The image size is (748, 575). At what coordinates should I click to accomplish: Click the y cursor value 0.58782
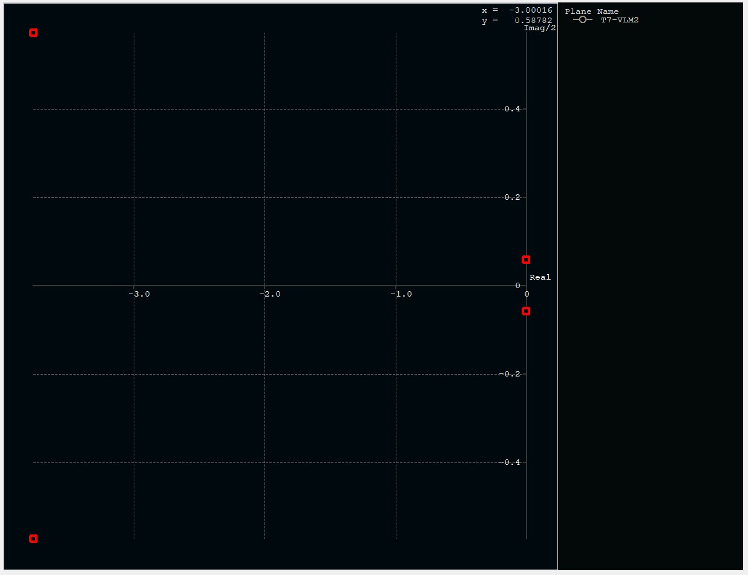click(533, 20)
